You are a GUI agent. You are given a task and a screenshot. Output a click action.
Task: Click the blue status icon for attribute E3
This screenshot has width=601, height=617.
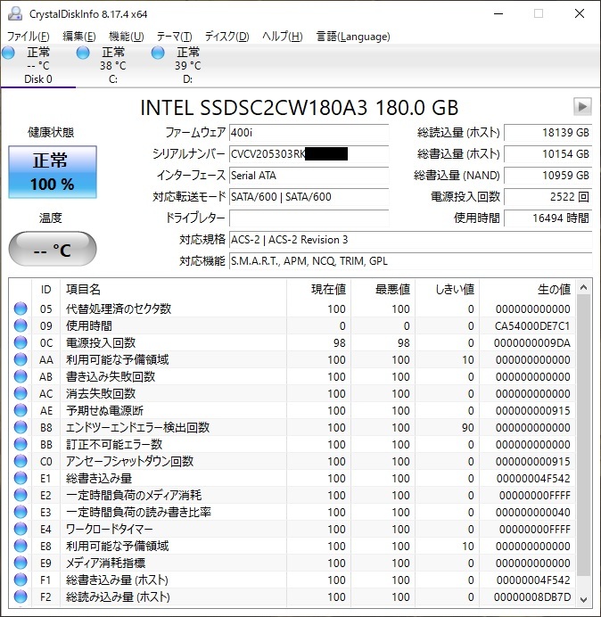tap(21, 512)
